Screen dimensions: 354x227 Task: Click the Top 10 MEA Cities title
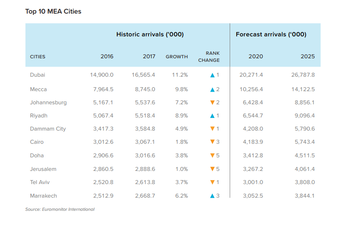(53, 11)
